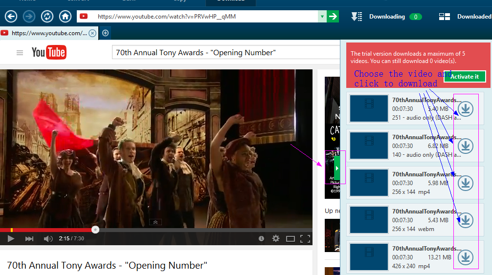
Task: Click the Downloading tab label
Action: click(x=387, y=17)
